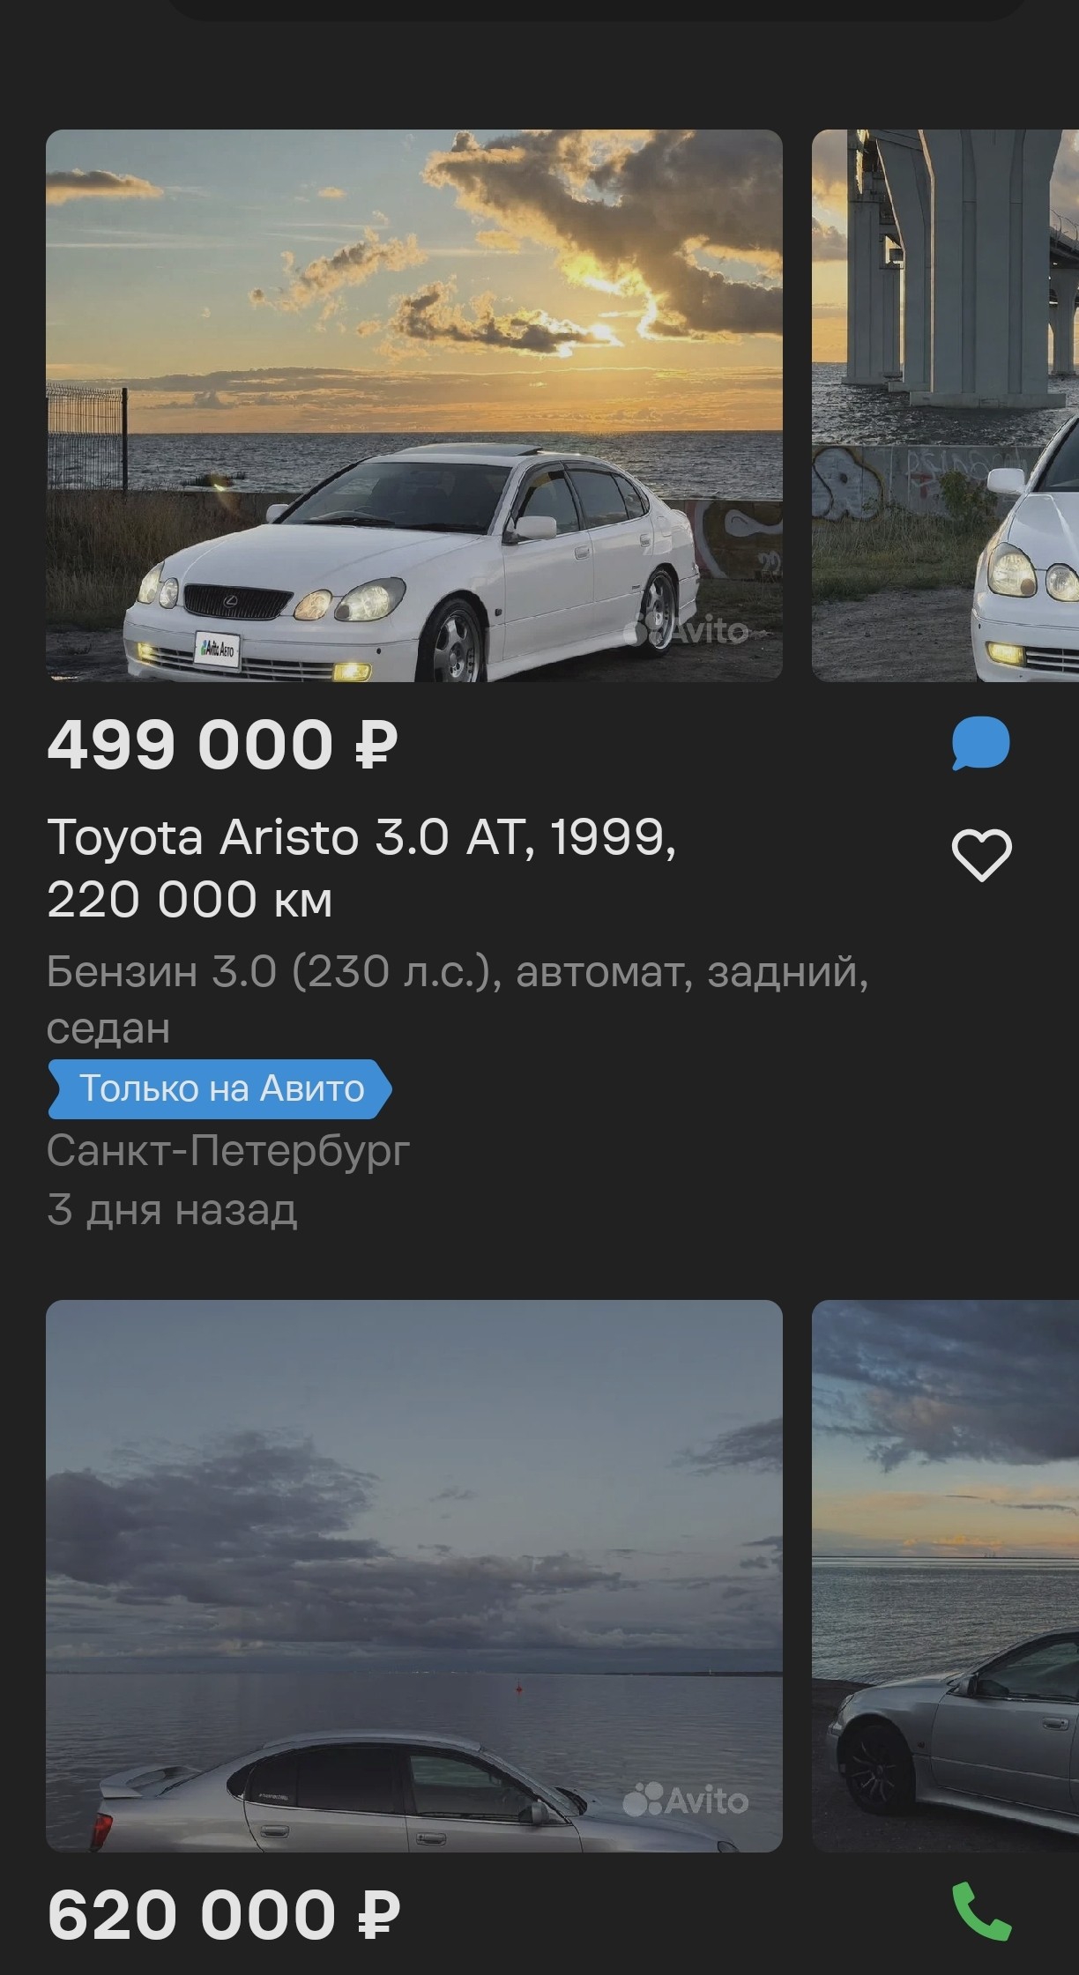1079x1975 pixels.
Task: Open Бензин 3.0 specs description text
Action: pos(458,999)
